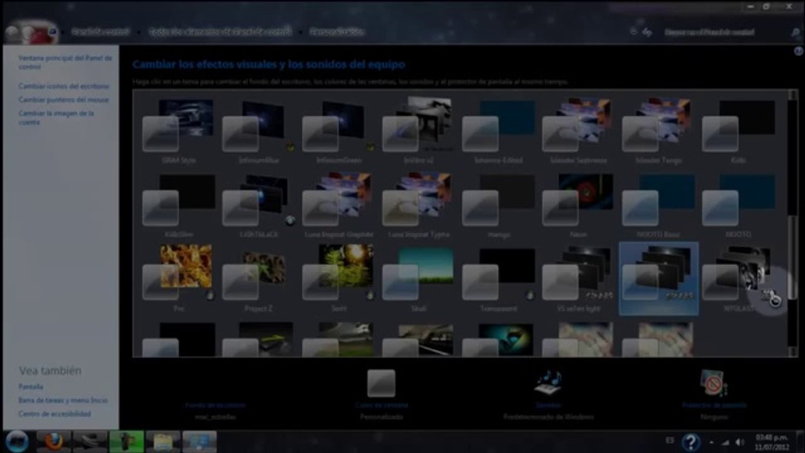The image size is (805, 453).
Task: Select the manga theme
Action: coord(498,204)
